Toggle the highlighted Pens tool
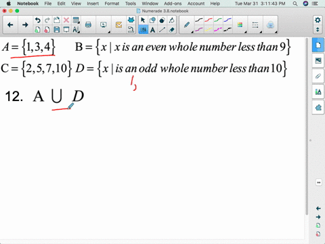Screen dimensions: 325x244 tap(143, 30)
